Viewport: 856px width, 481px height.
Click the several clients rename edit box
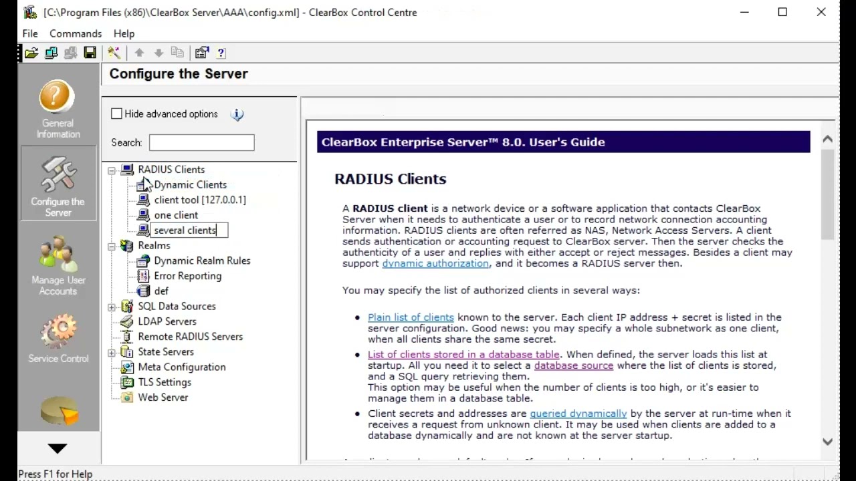point(190,230)
